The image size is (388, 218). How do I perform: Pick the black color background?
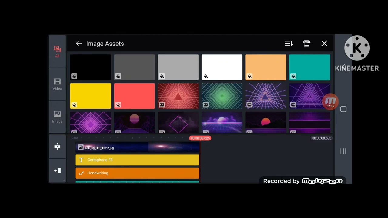pyautogui.click(x=91, y=67)
